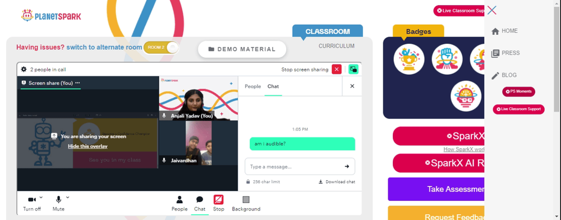Image resolution: width=561 pixels, height=220 pixels.
Task: Close the side navigation menu
Action: pos(492,10)
